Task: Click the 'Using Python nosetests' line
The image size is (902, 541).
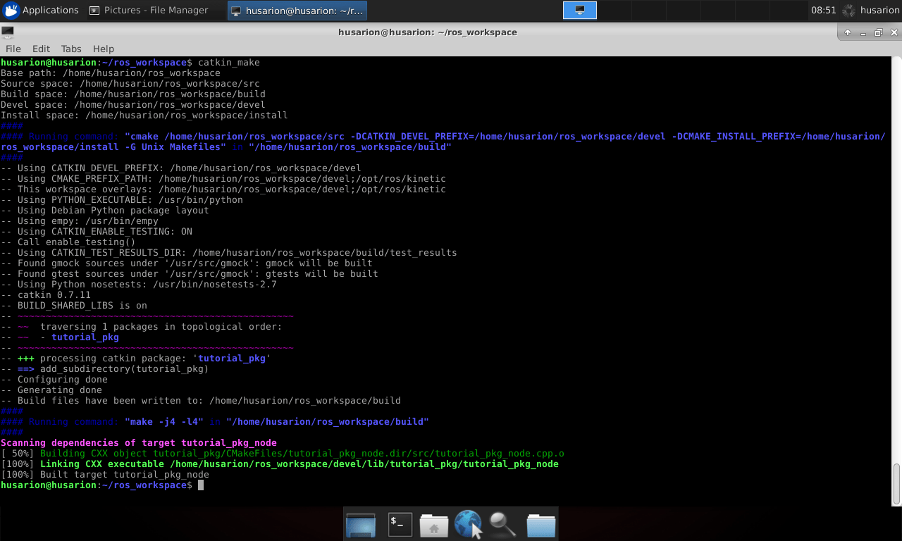Action: click(139, 285)
